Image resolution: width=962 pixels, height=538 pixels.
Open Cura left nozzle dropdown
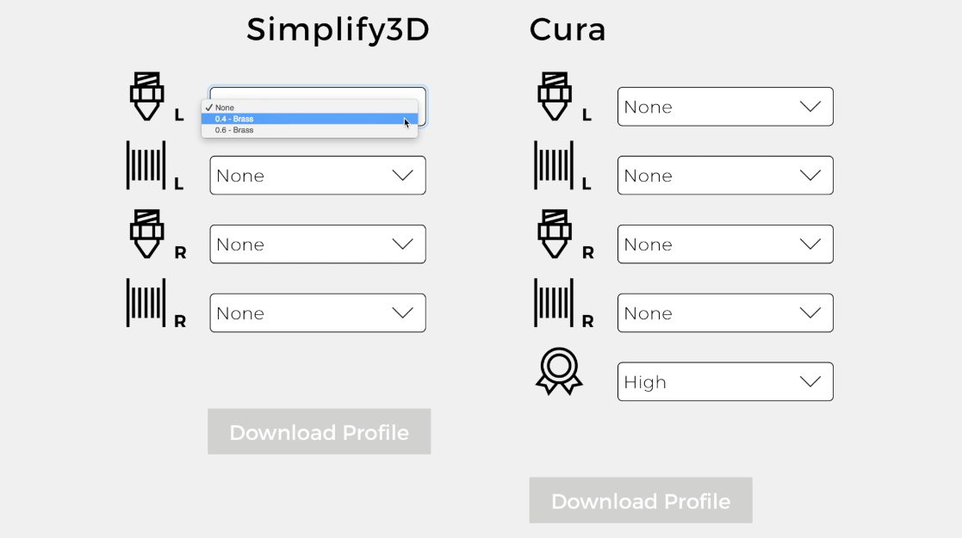pos(725,107)
